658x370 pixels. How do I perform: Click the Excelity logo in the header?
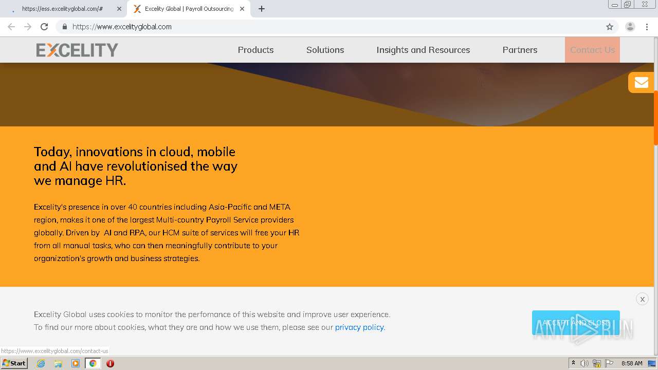(x=77, y=50)
